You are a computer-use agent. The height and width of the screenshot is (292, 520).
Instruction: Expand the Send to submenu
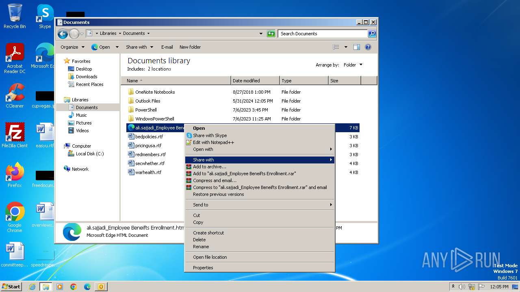pos(260,205)
